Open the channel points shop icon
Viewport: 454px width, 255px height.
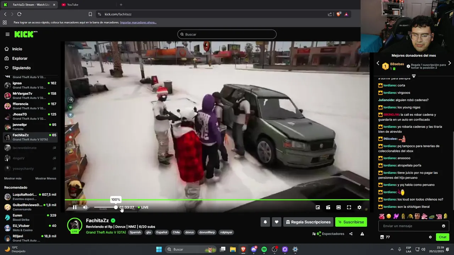click(x=382, y=237)
